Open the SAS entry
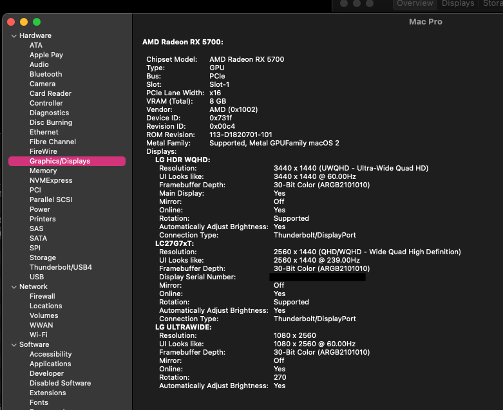503x410 pixels. click(36, 228)
